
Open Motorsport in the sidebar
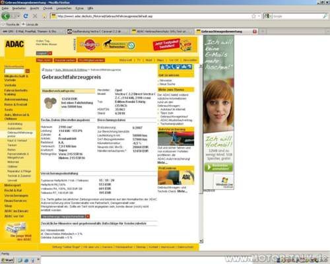[13, 185]
